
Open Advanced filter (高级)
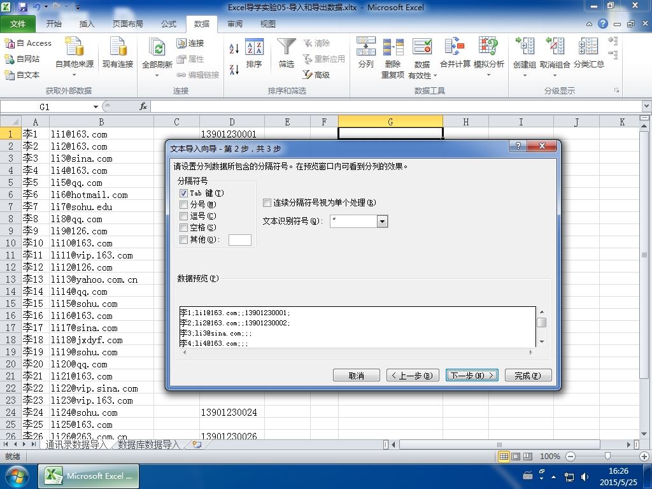[316, 75]
